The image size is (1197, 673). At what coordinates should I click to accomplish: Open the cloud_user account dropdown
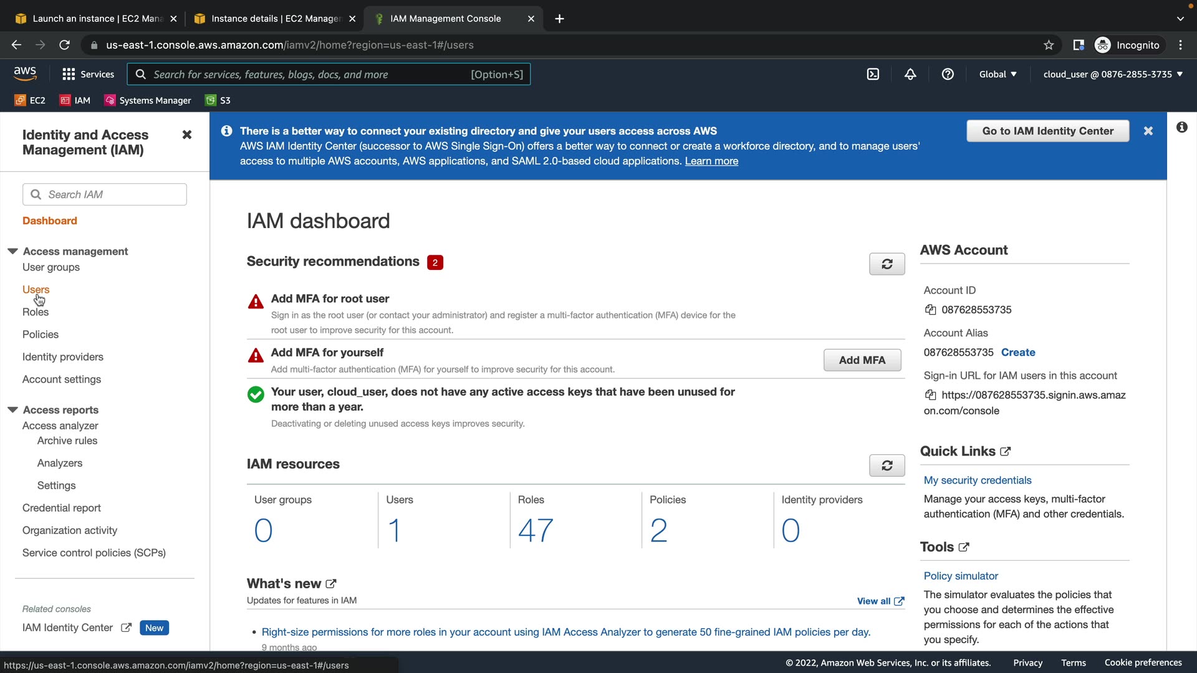1113,74
